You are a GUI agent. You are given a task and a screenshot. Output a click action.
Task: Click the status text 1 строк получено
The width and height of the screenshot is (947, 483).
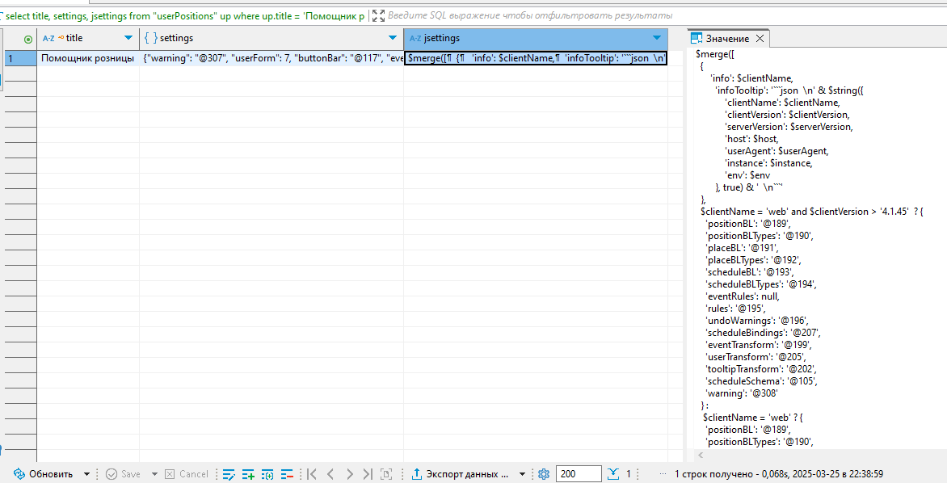[x=779, y=474]
